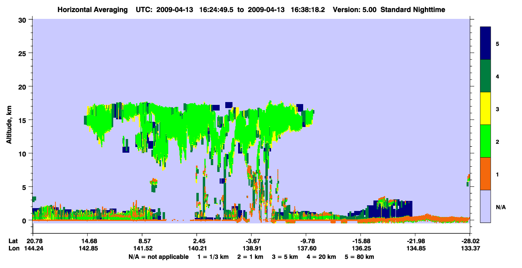Click latitude value 14.68
The width and height of the screenshot is (522, 268).
coord(88,241)
